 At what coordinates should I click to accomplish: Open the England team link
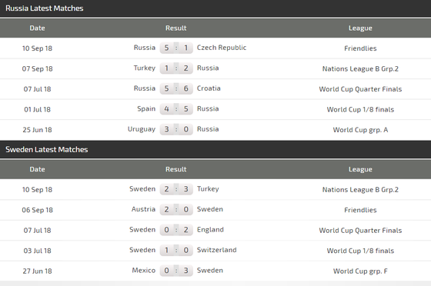[210, 229]
